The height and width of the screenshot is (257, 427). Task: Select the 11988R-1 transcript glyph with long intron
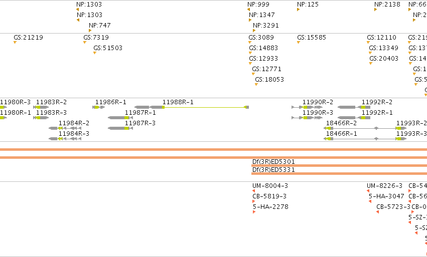coord(192,107)
